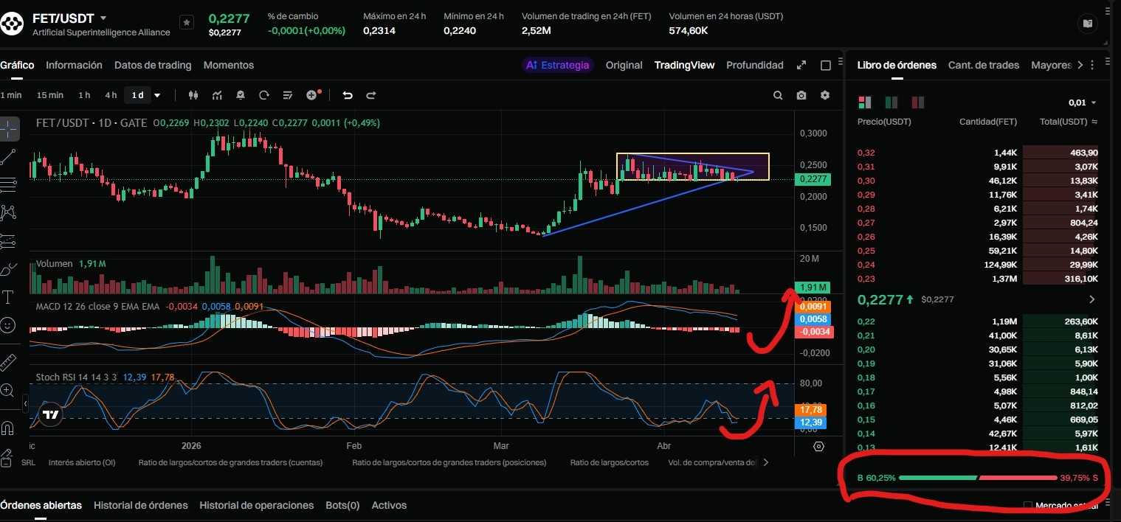Image resolution: width=1121 pixels, height=522 pixels.
Task: Open the indicators list
Action: [217, 95]
